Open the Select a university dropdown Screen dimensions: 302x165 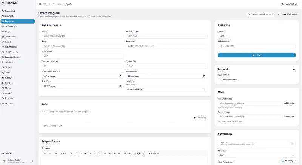pyautogui.click(x=166, y=89)
